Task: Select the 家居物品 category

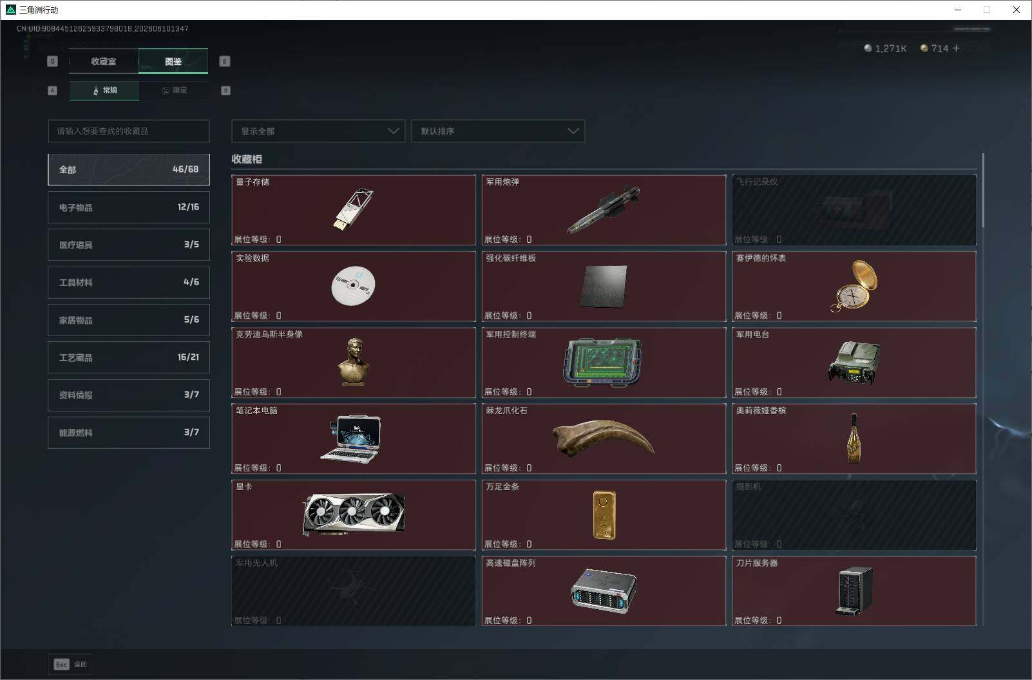Action: [x=129, y=320]
